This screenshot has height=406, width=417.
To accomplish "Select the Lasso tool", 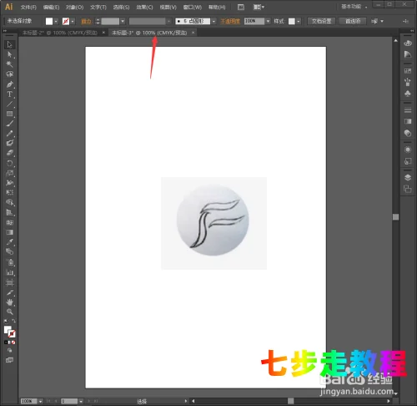I will pos(9,74).
